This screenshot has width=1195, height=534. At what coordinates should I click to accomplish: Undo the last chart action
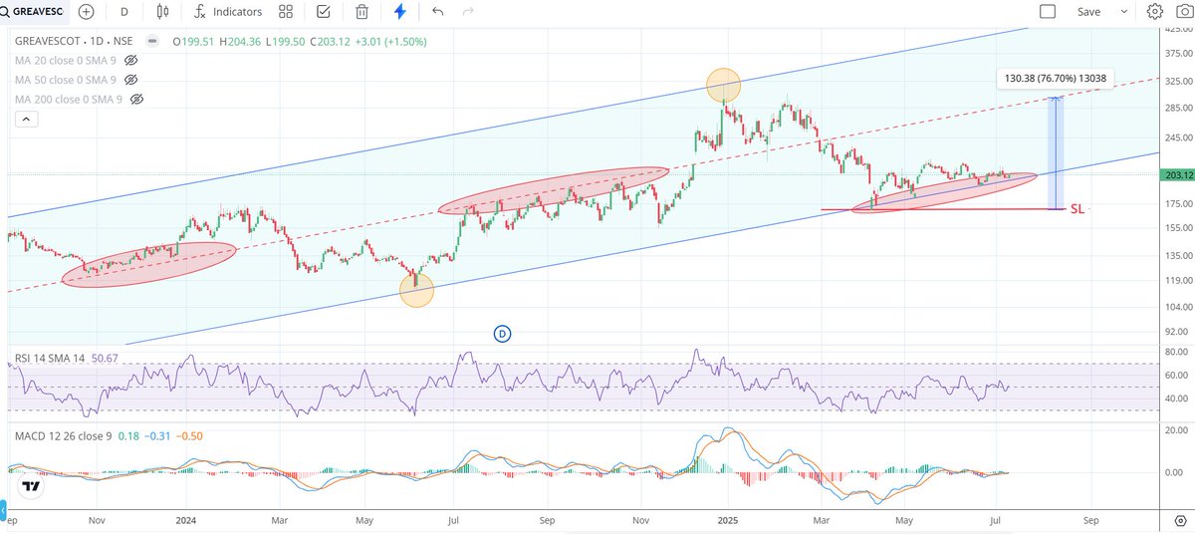click(x=438, y=12)
